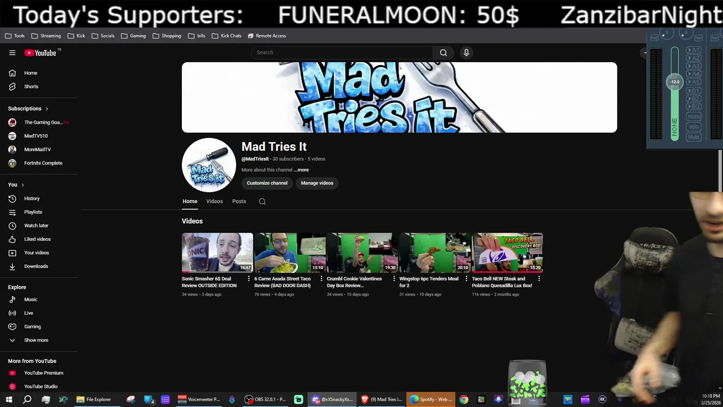Click the Mad Tries It channel avatar
The image size is (723, 407).
[209, 165]
